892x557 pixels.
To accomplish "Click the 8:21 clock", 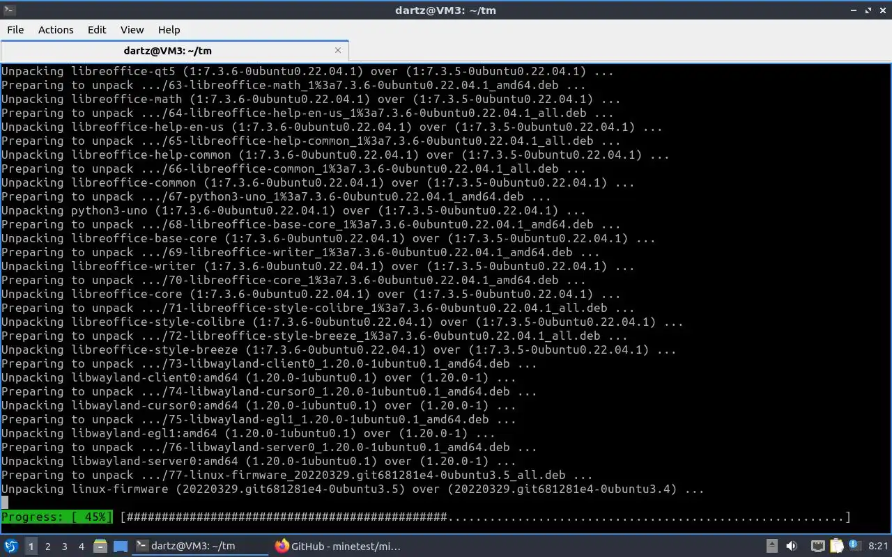I will [878, 547].
